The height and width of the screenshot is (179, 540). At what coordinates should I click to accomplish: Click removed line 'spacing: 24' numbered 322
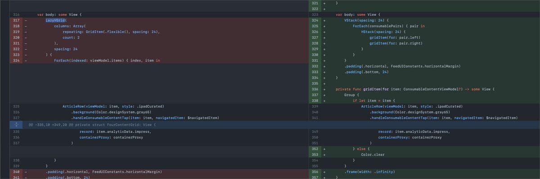66,49
